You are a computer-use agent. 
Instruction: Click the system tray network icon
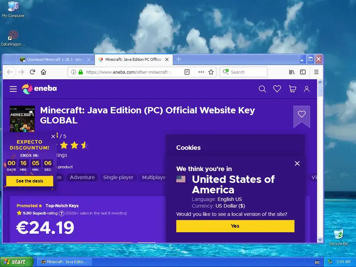(330, 262)
